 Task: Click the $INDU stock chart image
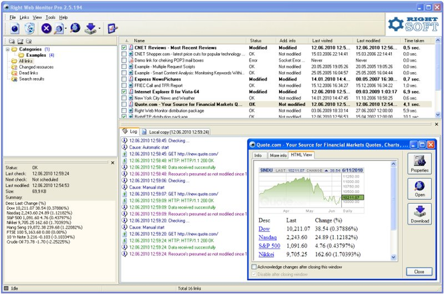coord(311,190)
